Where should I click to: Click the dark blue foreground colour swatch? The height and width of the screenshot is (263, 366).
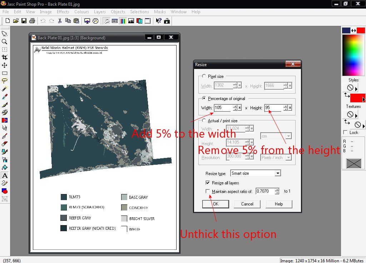click(x=346, y=30)
